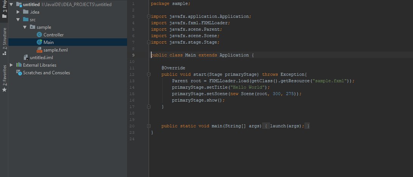Select untitled.iml in the project tree
The height and width of the screenshot is (177, 413).
tap(41, 58)
